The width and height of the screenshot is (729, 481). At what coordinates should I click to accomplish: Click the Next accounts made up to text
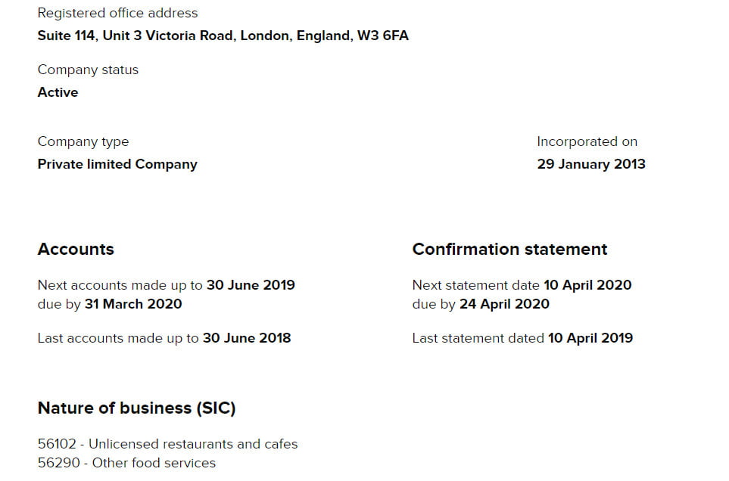point(120,285)
